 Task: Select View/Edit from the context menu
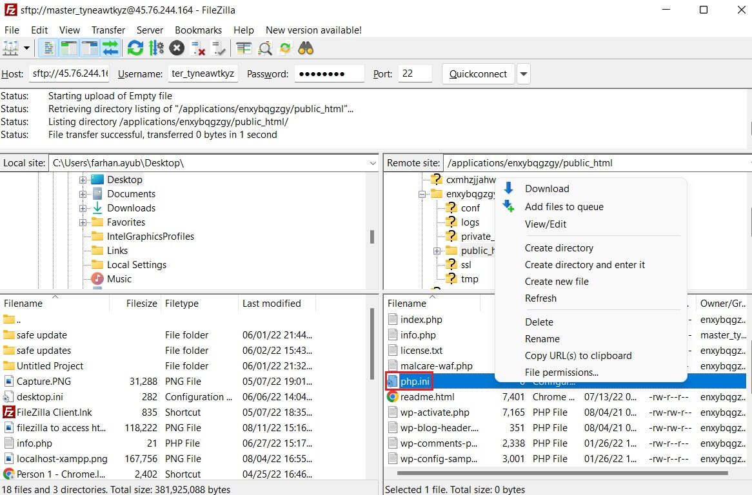click(591, 224)
